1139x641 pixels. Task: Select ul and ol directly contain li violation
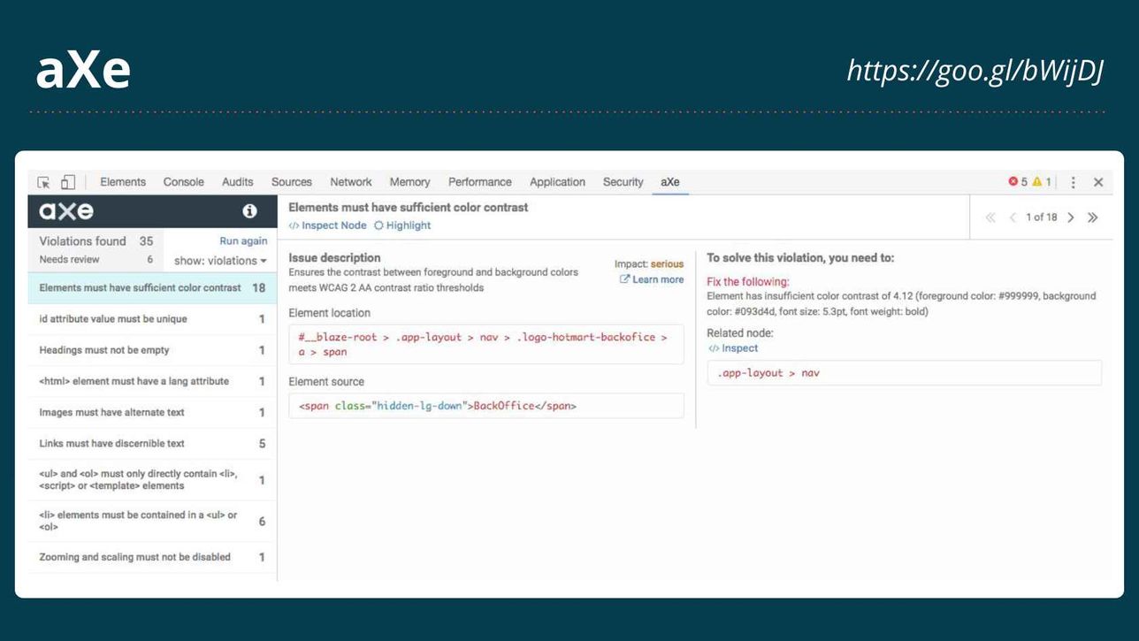(x=152, y=480)
